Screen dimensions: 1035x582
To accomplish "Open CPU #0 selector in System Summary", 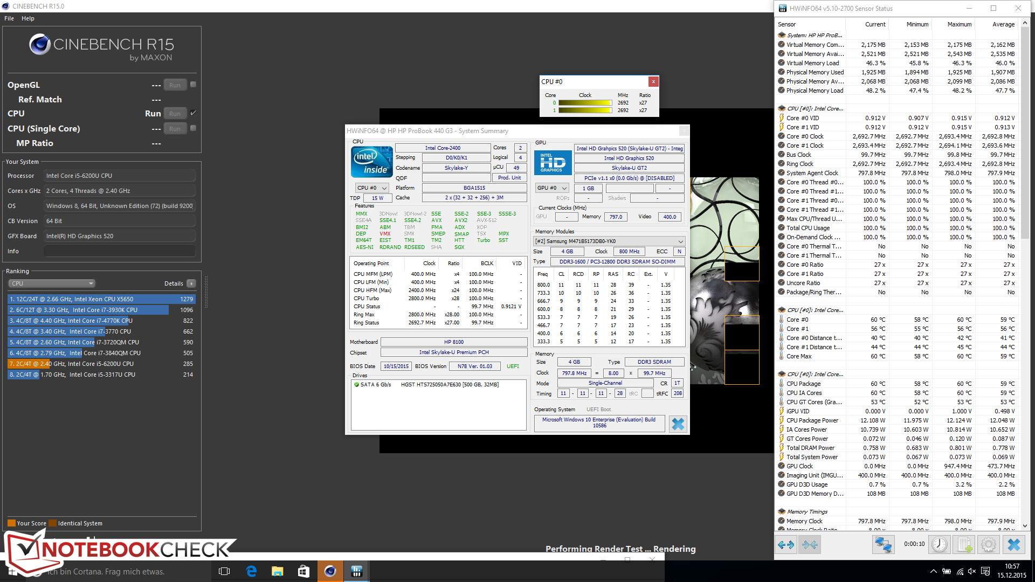I will click(x=371, y=188).
